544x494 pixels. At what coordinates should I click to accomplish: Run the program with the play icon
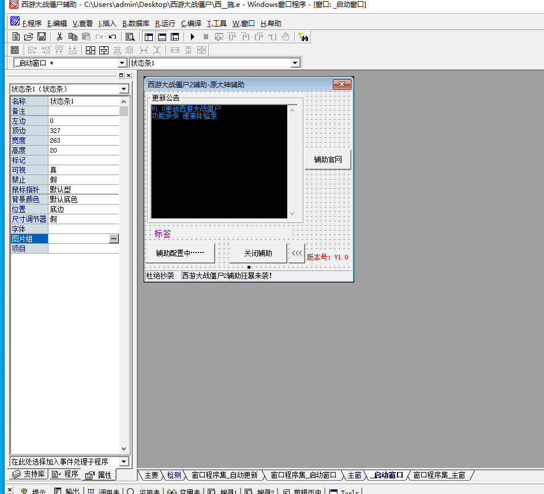tap(193, 36)
